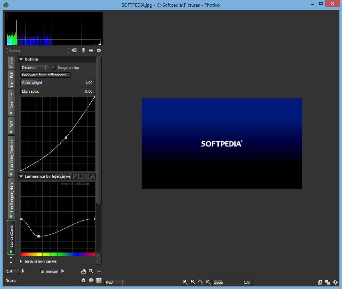Click the bookmark favorites icon

click(83, 51)
